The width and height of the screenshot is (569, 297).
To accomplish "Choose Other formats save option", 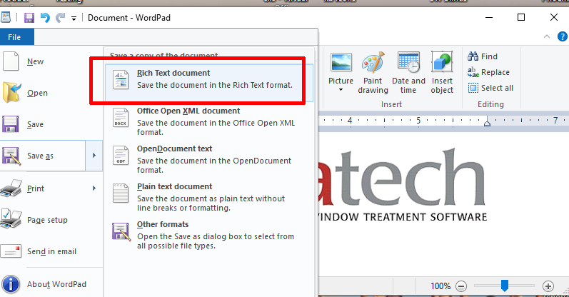I will click(x=209, y=235).
